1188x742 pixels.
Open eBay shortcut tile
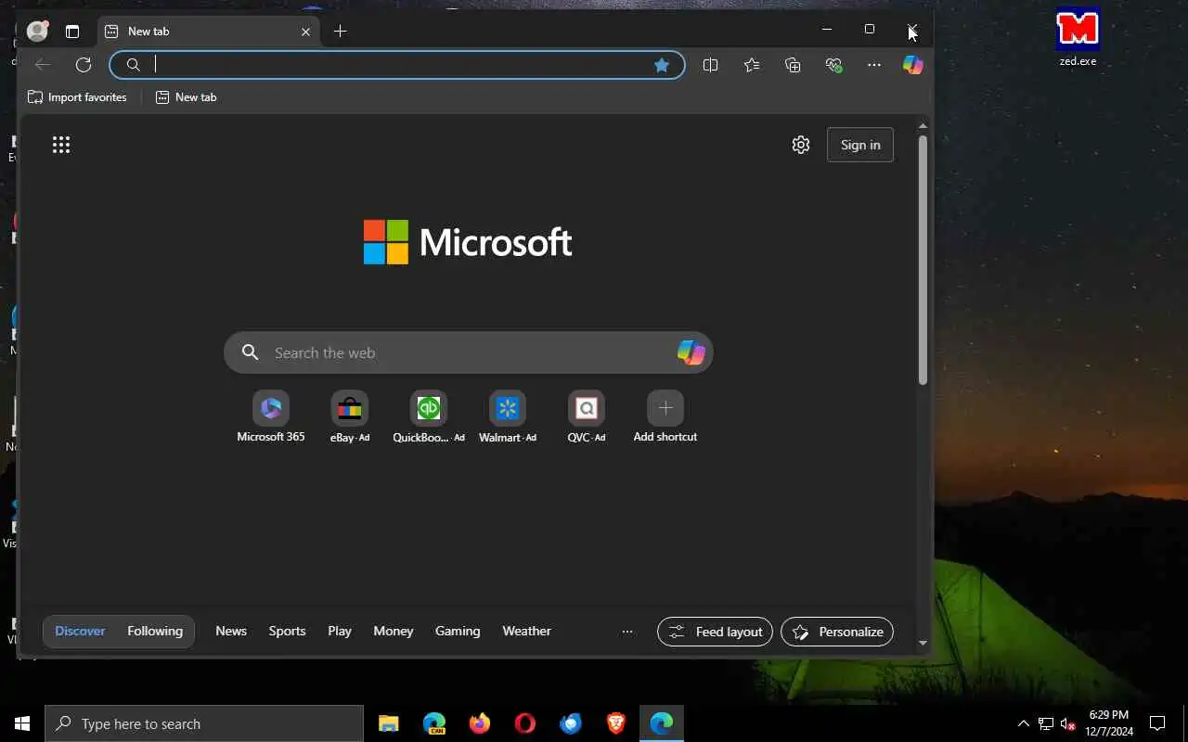point(350,416)
